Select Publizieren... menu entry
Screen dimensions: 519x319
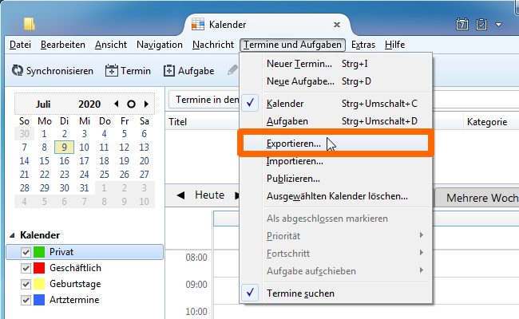[336, 179]
